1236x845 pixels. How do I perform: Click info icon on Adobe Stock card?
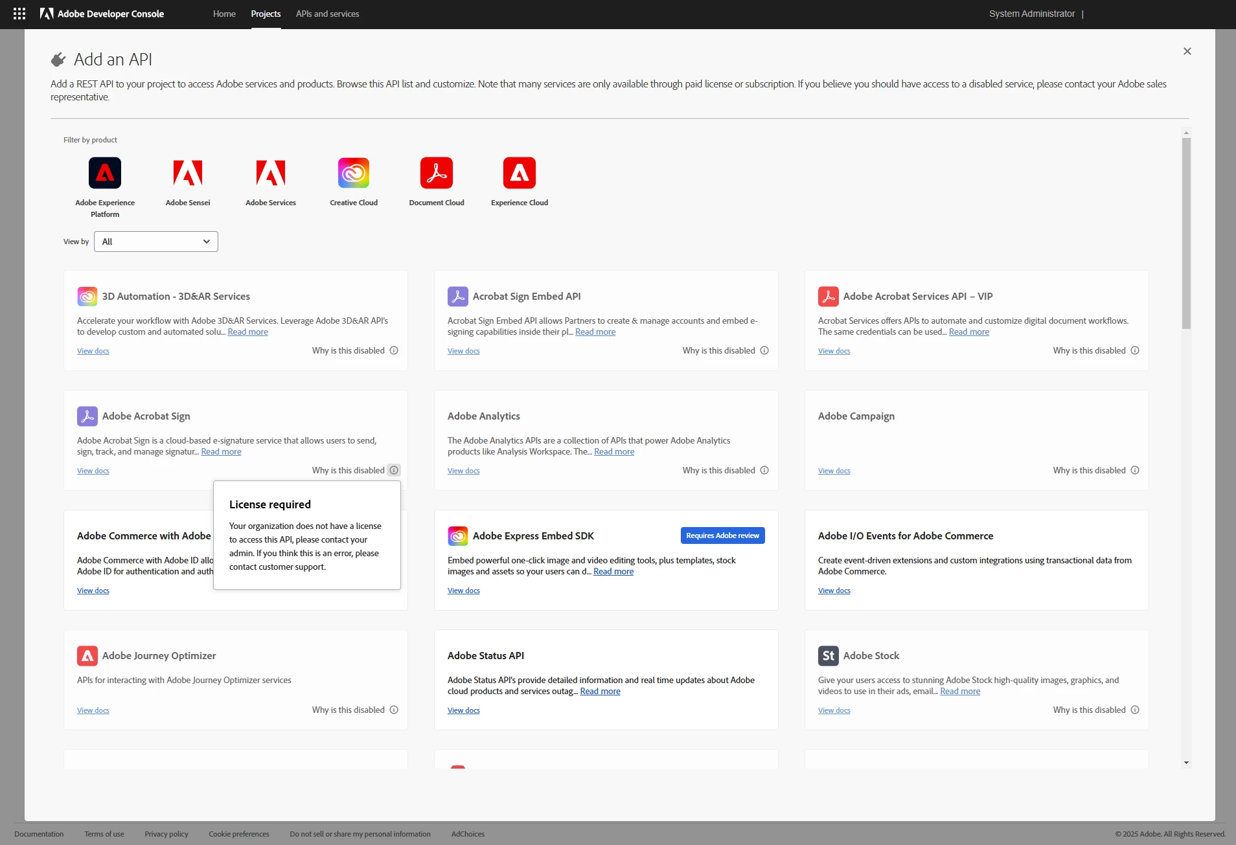click(1135, 710)
